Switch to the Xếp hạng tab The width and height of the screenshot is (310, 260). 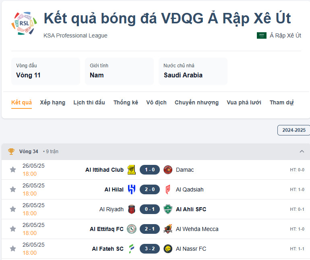point(52,102)
